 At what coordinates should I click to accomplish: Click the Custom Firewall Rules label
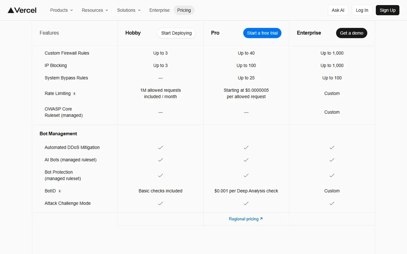(x=67, y=53)
